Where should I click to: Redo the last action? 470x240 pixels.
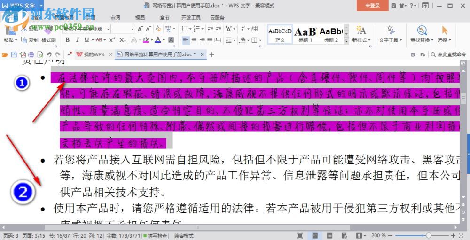coord(58,54)
